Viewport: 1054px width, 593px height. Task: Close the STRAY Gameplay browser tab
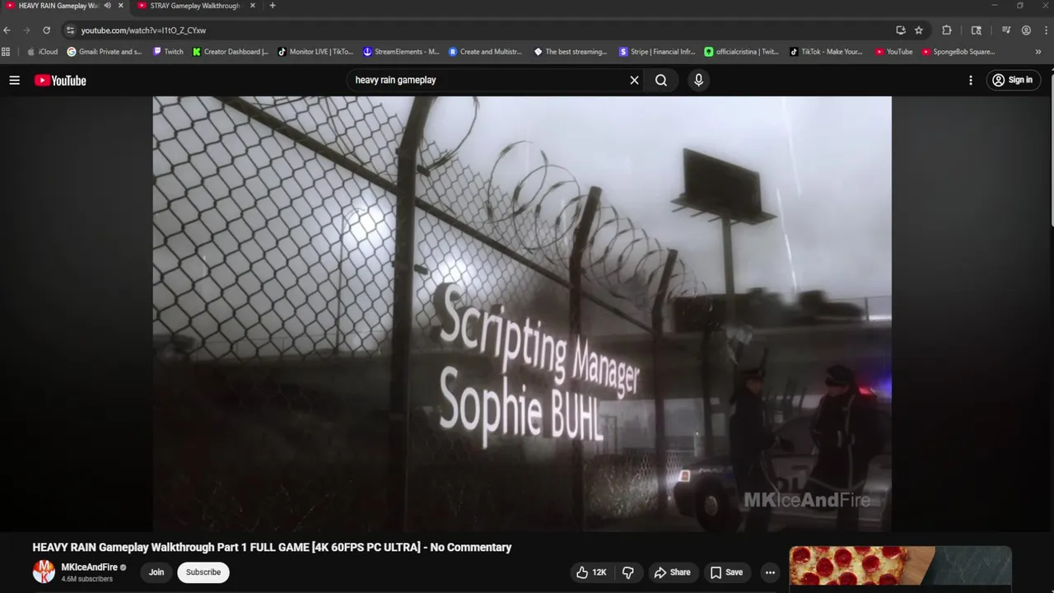coord(252,6)
